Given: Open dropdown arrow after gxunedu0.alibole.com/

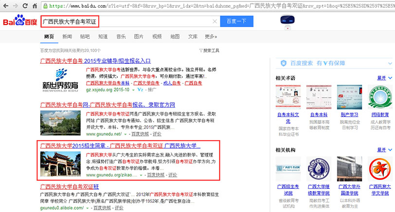Looking at the screenshot, I should point(88,208).
